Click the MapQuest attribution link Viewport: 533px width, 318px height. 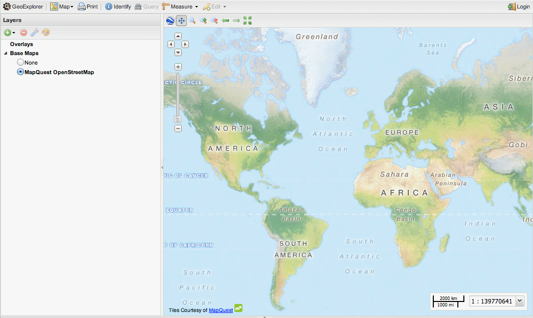pos(220,309)
